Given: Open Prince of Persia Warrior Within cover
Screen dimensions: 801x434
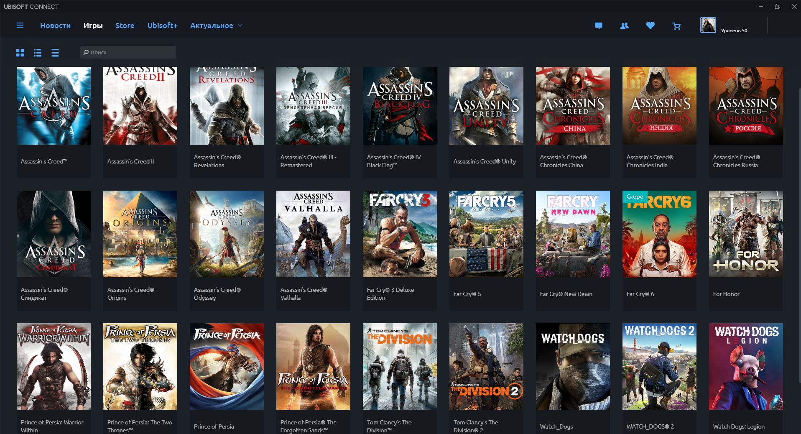Looking at the screenshot, I should point(54,366).
